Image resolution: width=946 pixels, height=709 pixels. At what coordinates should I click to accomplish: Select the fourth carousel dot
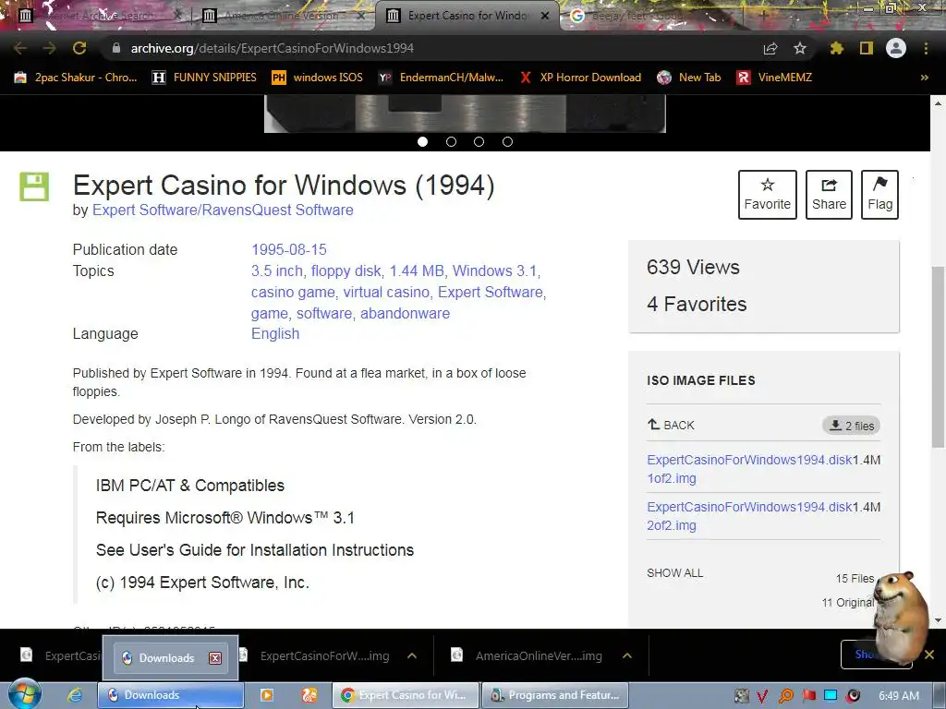click(x=507, y=141)
